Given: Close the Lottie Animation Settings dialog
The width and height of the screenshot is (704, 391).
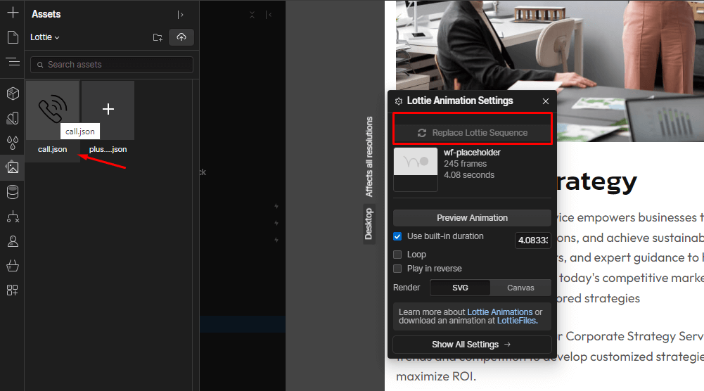Looking at the screenshot, I should (546, 101).
